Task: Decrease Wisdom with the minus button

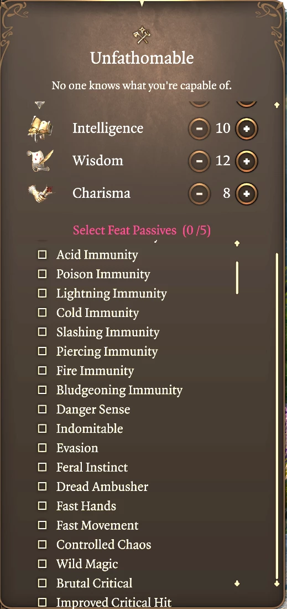Action: pos(199,161)
